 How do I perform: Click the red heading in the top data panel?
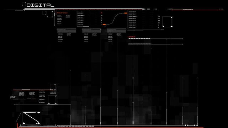click(x=62, y=13)
